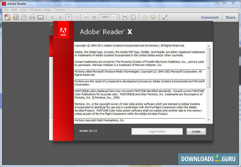Click the page number input field
Viewport: 241px width, 167px height.
(x=69, y=17)
